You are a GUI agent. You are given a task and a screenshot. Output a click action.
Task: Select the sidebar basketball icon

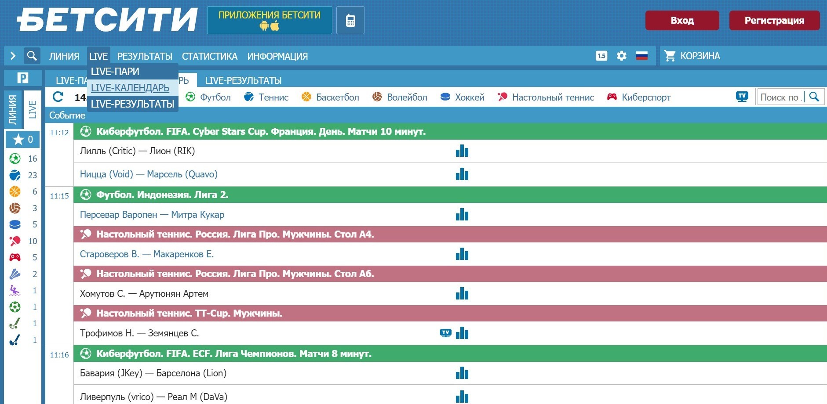tap(15, 191)
